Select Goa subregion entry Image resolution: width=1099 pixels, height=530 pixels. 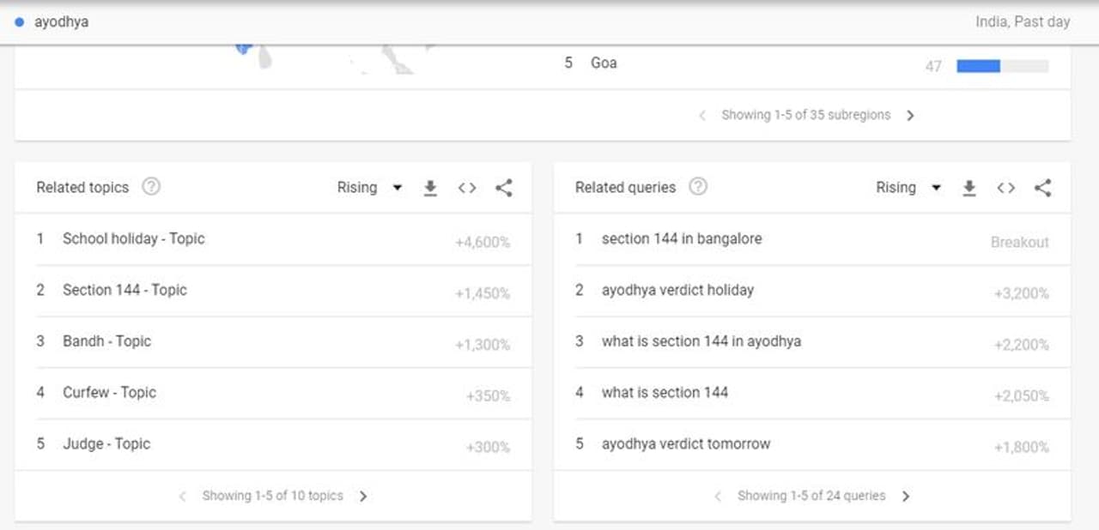click(x=604, y=63)
